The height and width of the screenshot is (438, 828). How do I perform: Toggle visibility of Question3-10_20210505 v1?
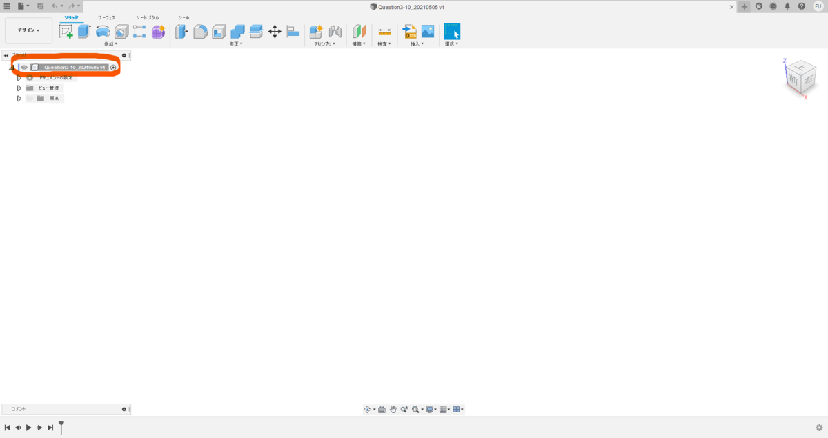(23, 68)
